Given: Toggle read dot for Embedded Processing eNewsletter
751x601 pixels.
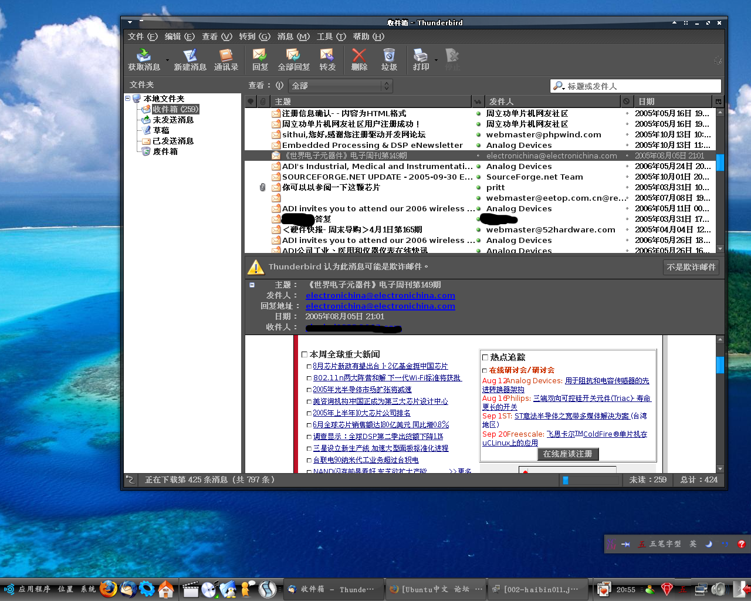Looking at the screenshot, I should pyautogui.click(x=479, y=145).
